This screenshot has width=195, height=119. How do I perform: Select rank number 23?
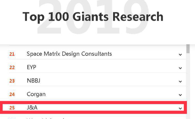(12, 81)
